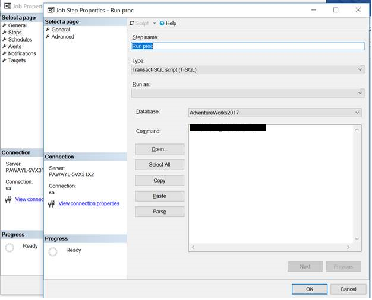
Task: Select the Advanced page
Action: pos(62,37)
